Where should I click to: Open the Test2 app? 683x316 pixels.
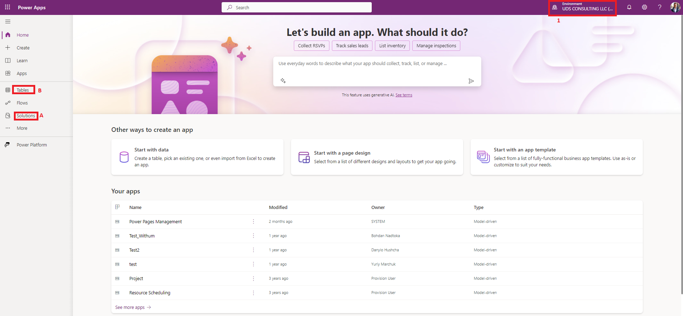pyautogui.click(x=134, y=250)
